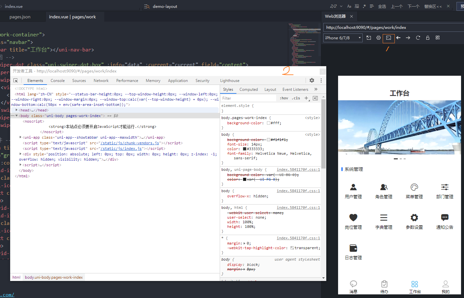Open index.5841170f.css:1 link for overflow-x rule
464x298 pixels.
[x=298, y=191]
